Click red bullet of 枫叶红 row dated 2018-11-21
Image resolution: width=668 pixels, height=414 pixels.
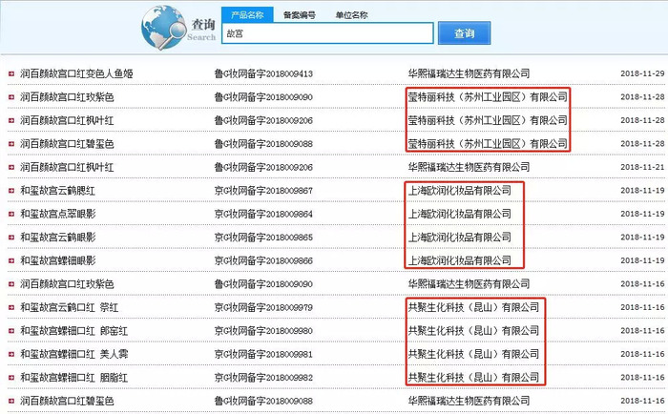(x=11, y=167)
